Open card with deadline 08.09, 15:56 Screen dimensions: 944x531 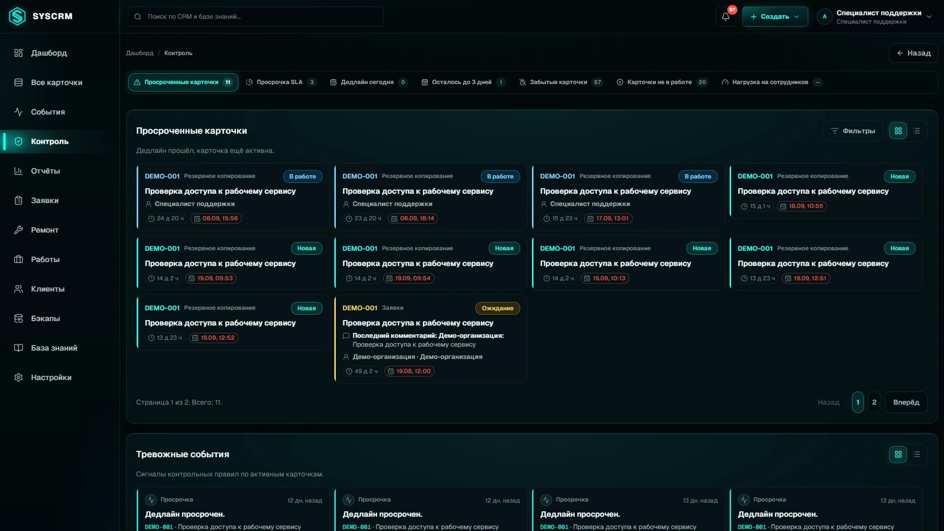[x=233, y=197]
